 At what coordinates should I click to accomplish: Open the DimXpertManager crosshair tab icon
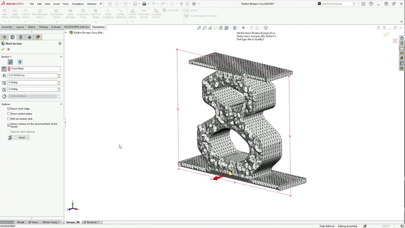[x=30, y=37]
